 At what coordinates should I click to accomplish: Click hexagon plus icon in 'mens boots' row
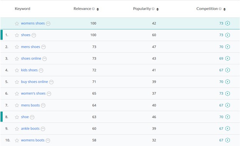(x=228, y=105)
